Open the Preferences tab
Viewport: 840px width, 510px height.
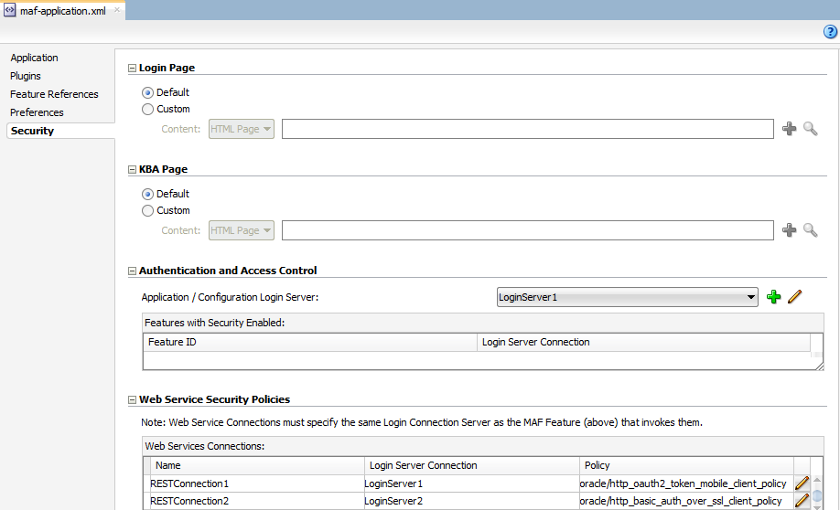click(37, 112)
